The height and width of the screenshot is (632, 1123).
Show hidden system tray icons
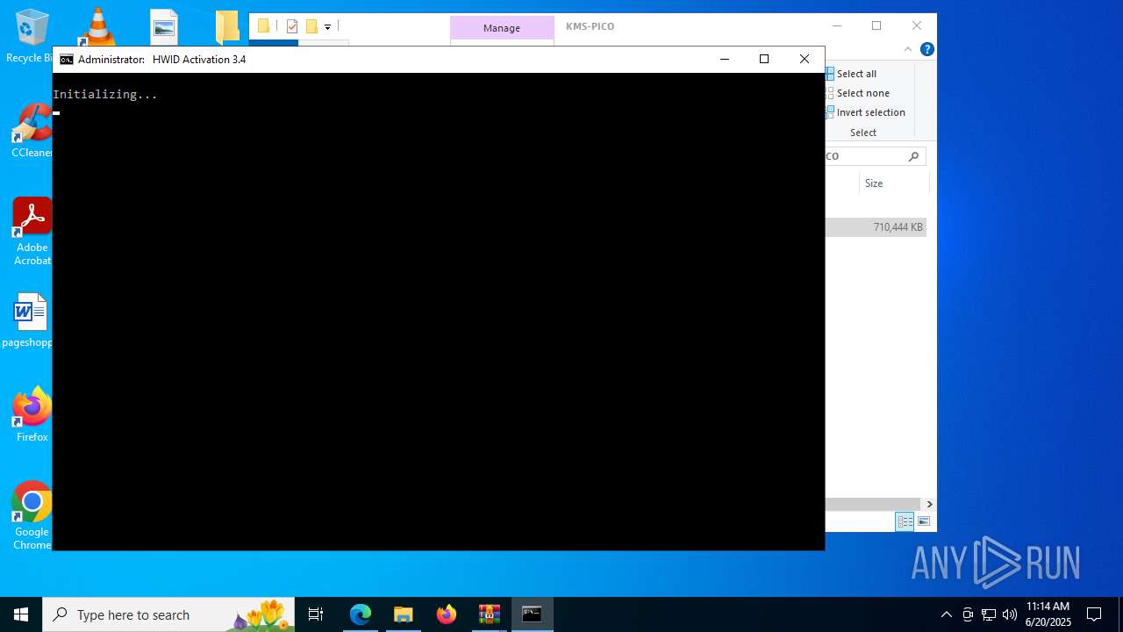(946, 614)
